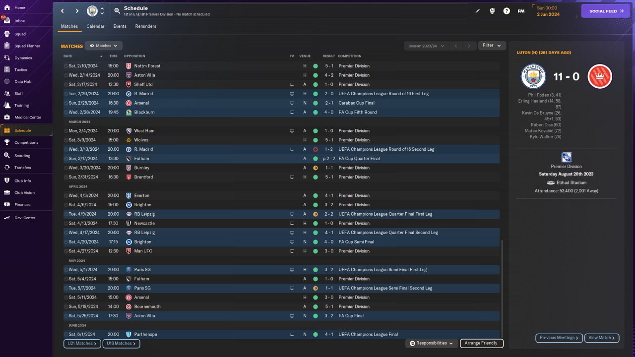Sort by the Competition column header
This screenshot has height=357, width=635.
point(350,56)
